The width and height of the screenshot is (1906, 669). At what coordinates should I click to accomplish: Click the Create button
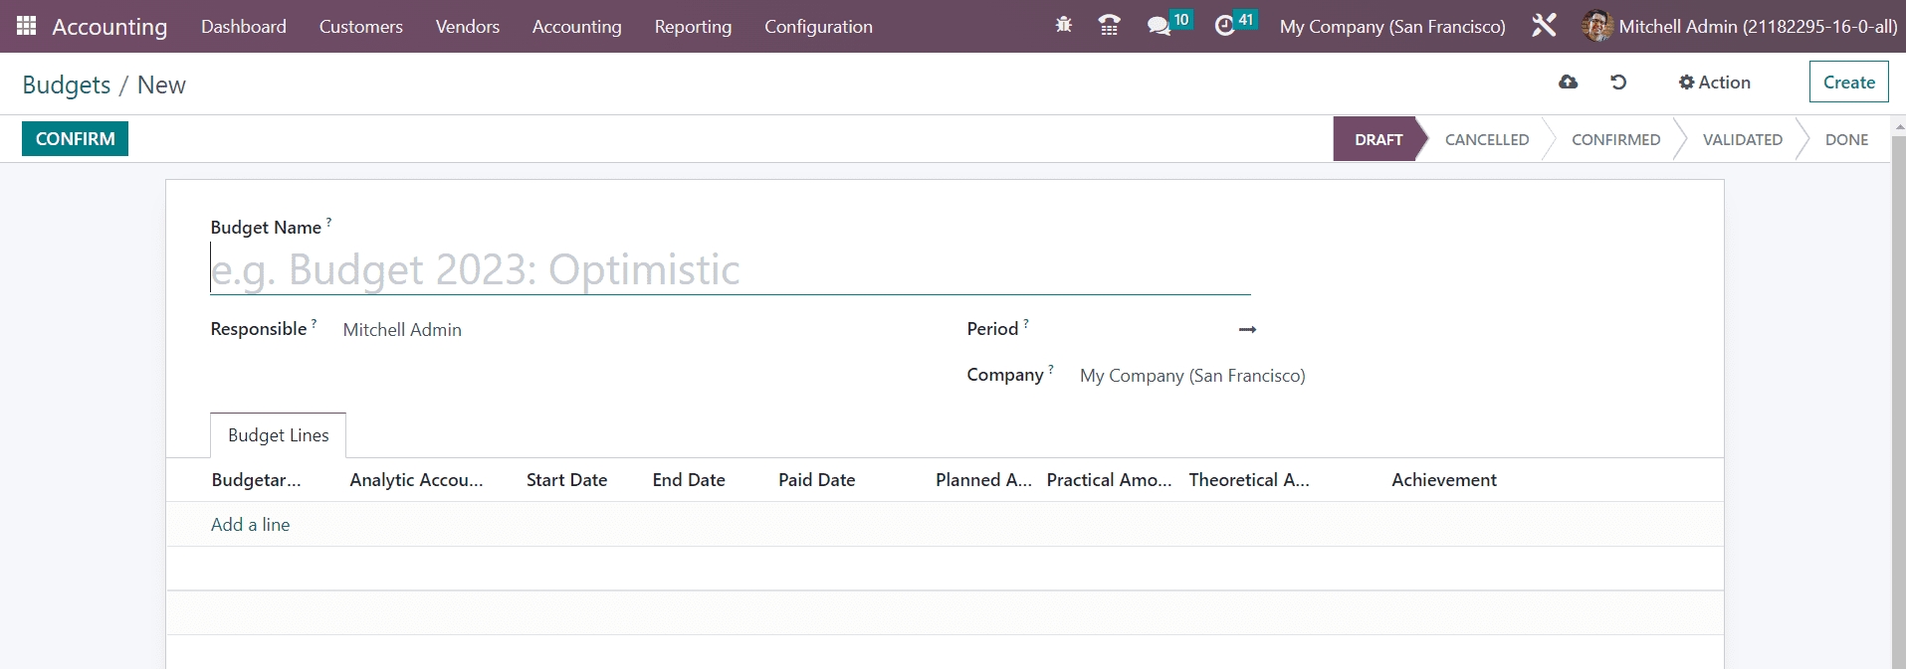click(x=1848, y=83)
